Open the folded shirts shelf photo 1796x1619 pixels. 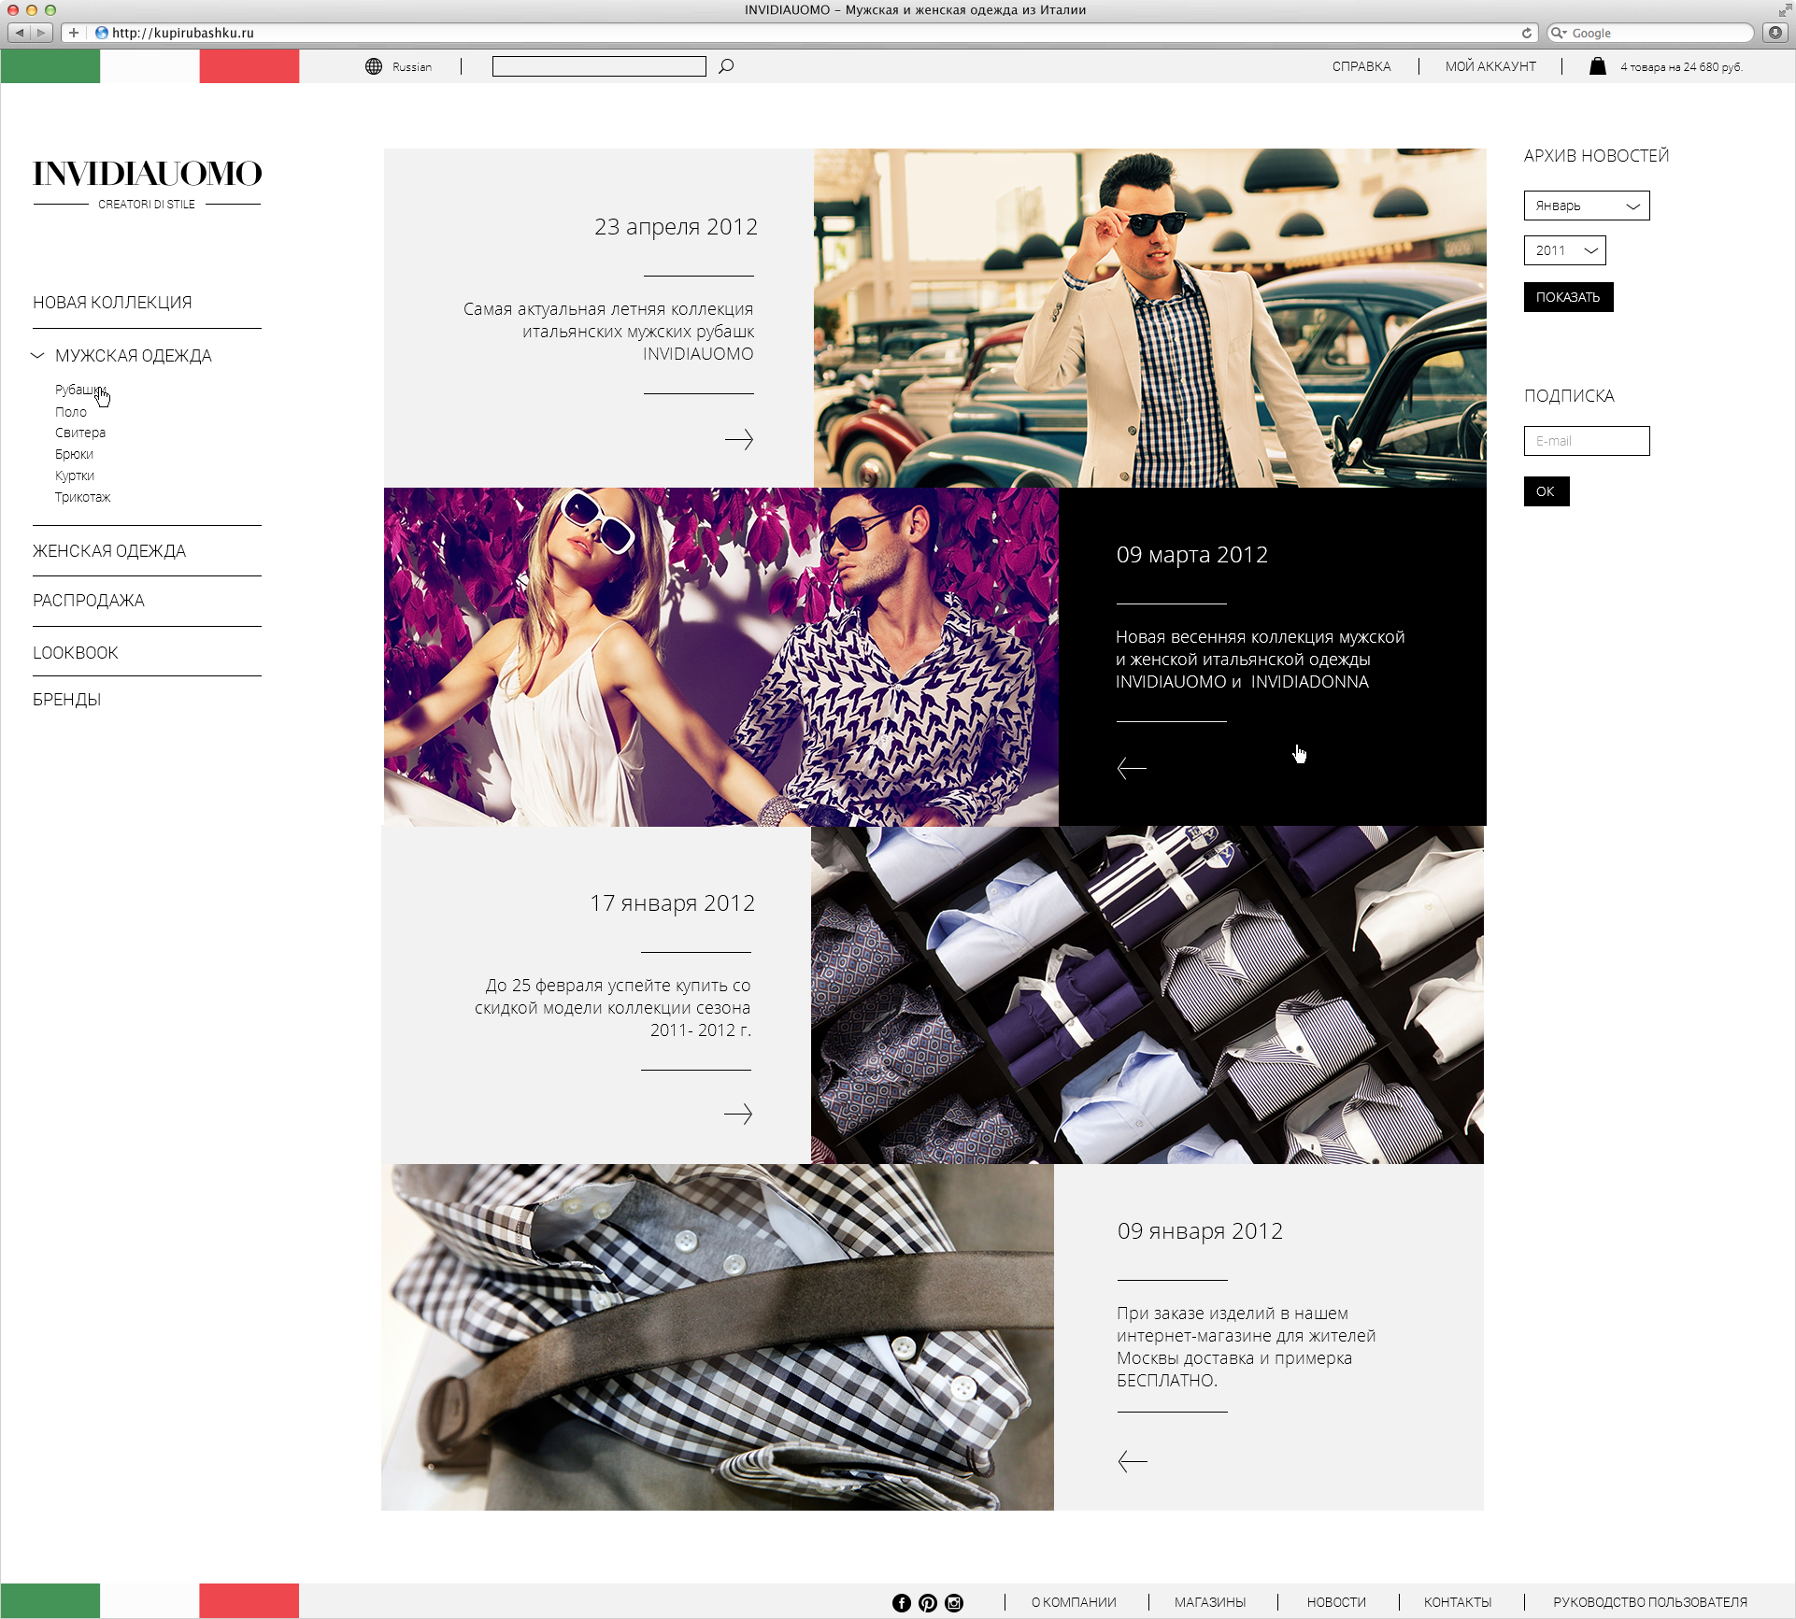(1147, 995)
